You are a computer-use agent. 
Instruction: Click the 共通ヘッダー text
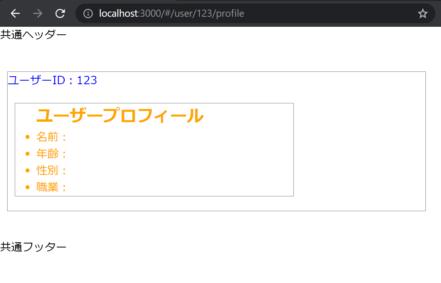point(33,35)
